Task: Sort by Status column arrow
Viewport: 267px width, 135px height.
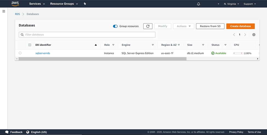Action: (x=225, y=45)
